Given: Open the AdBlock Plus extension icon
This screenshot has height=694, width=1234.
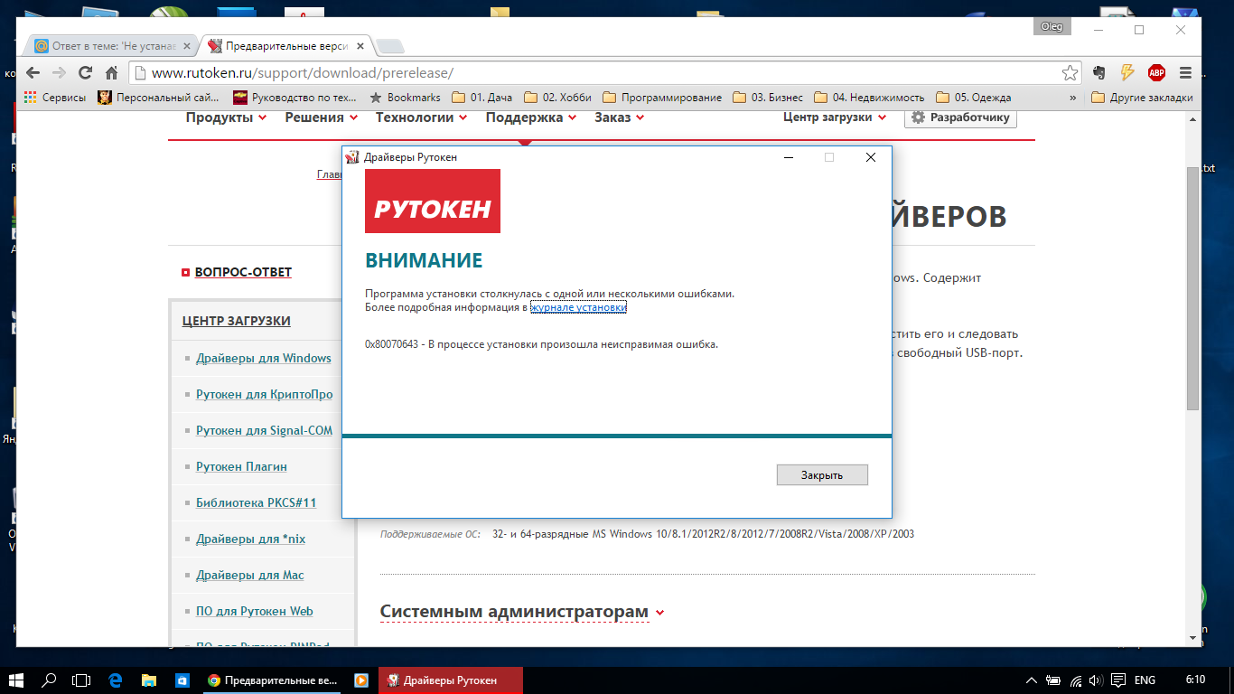Looking at the screenshot, I should click(1156, 73).
